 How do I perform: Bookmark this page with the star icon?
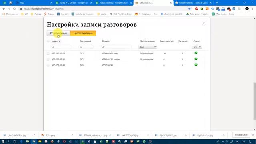click(189, 9)
